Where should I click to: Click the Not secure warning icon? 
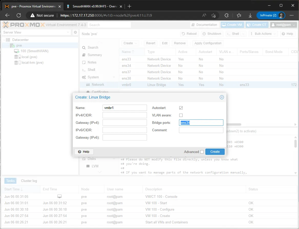[x=33, y=15]
